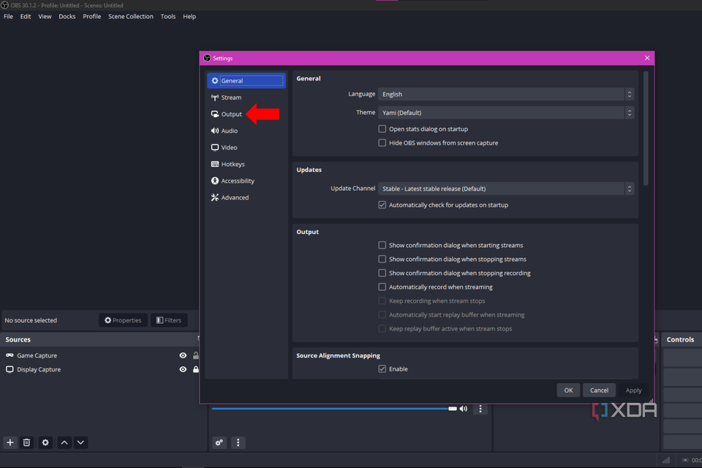Click the connection signal status icon
The height and width of the screenshot is (468, 702).
(x=666, y=460)
